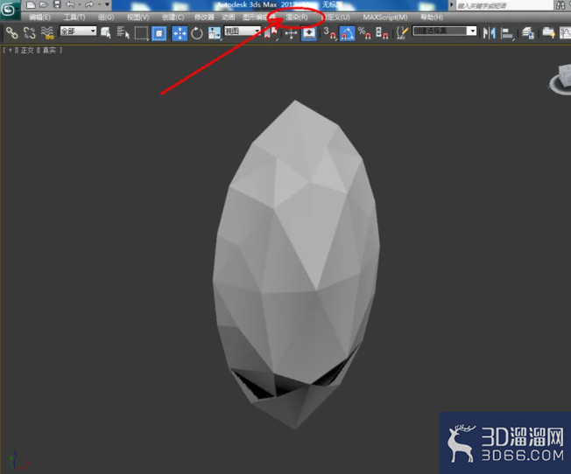Click the Redo arrow icon
Screen dimensions: 571x474
point(89,4)
